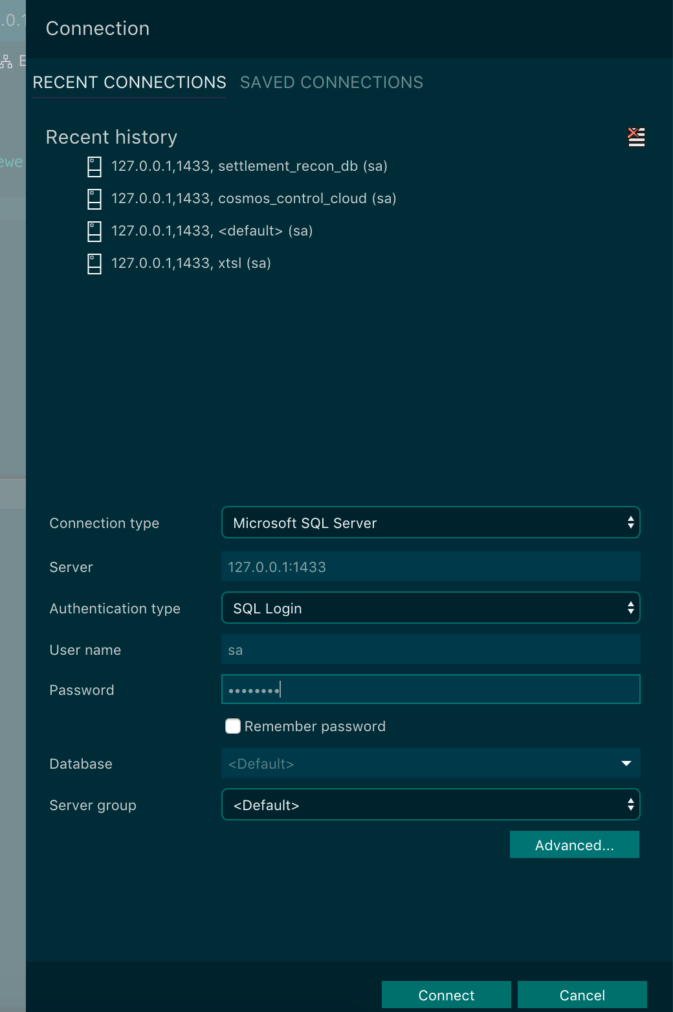Click the server icon beside cosmos_control_cloud

click(94, 199)
